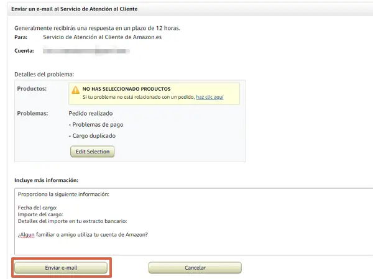Click the 'Pedido realizado' problem entry

tap(91, 114)
